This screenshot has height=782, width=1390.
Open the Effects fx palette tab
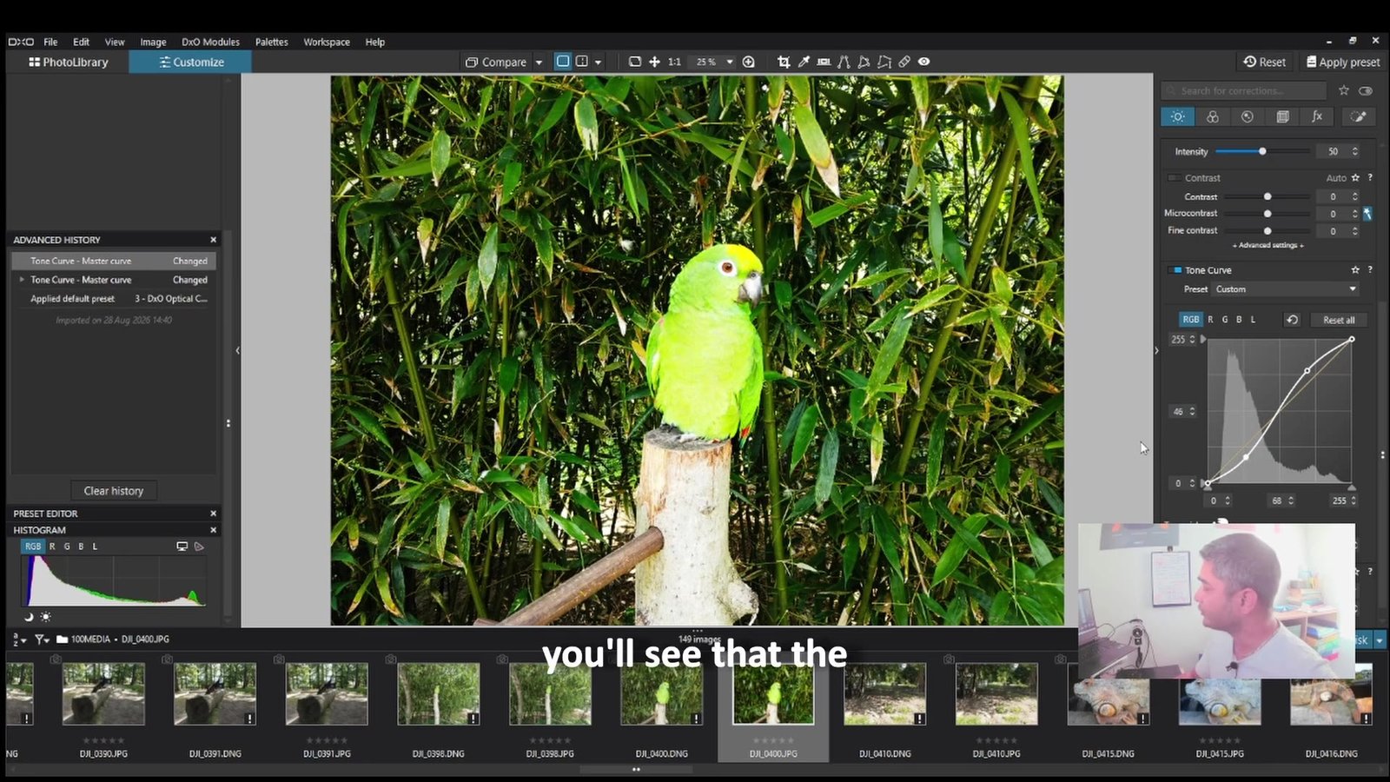[1317, 116]
